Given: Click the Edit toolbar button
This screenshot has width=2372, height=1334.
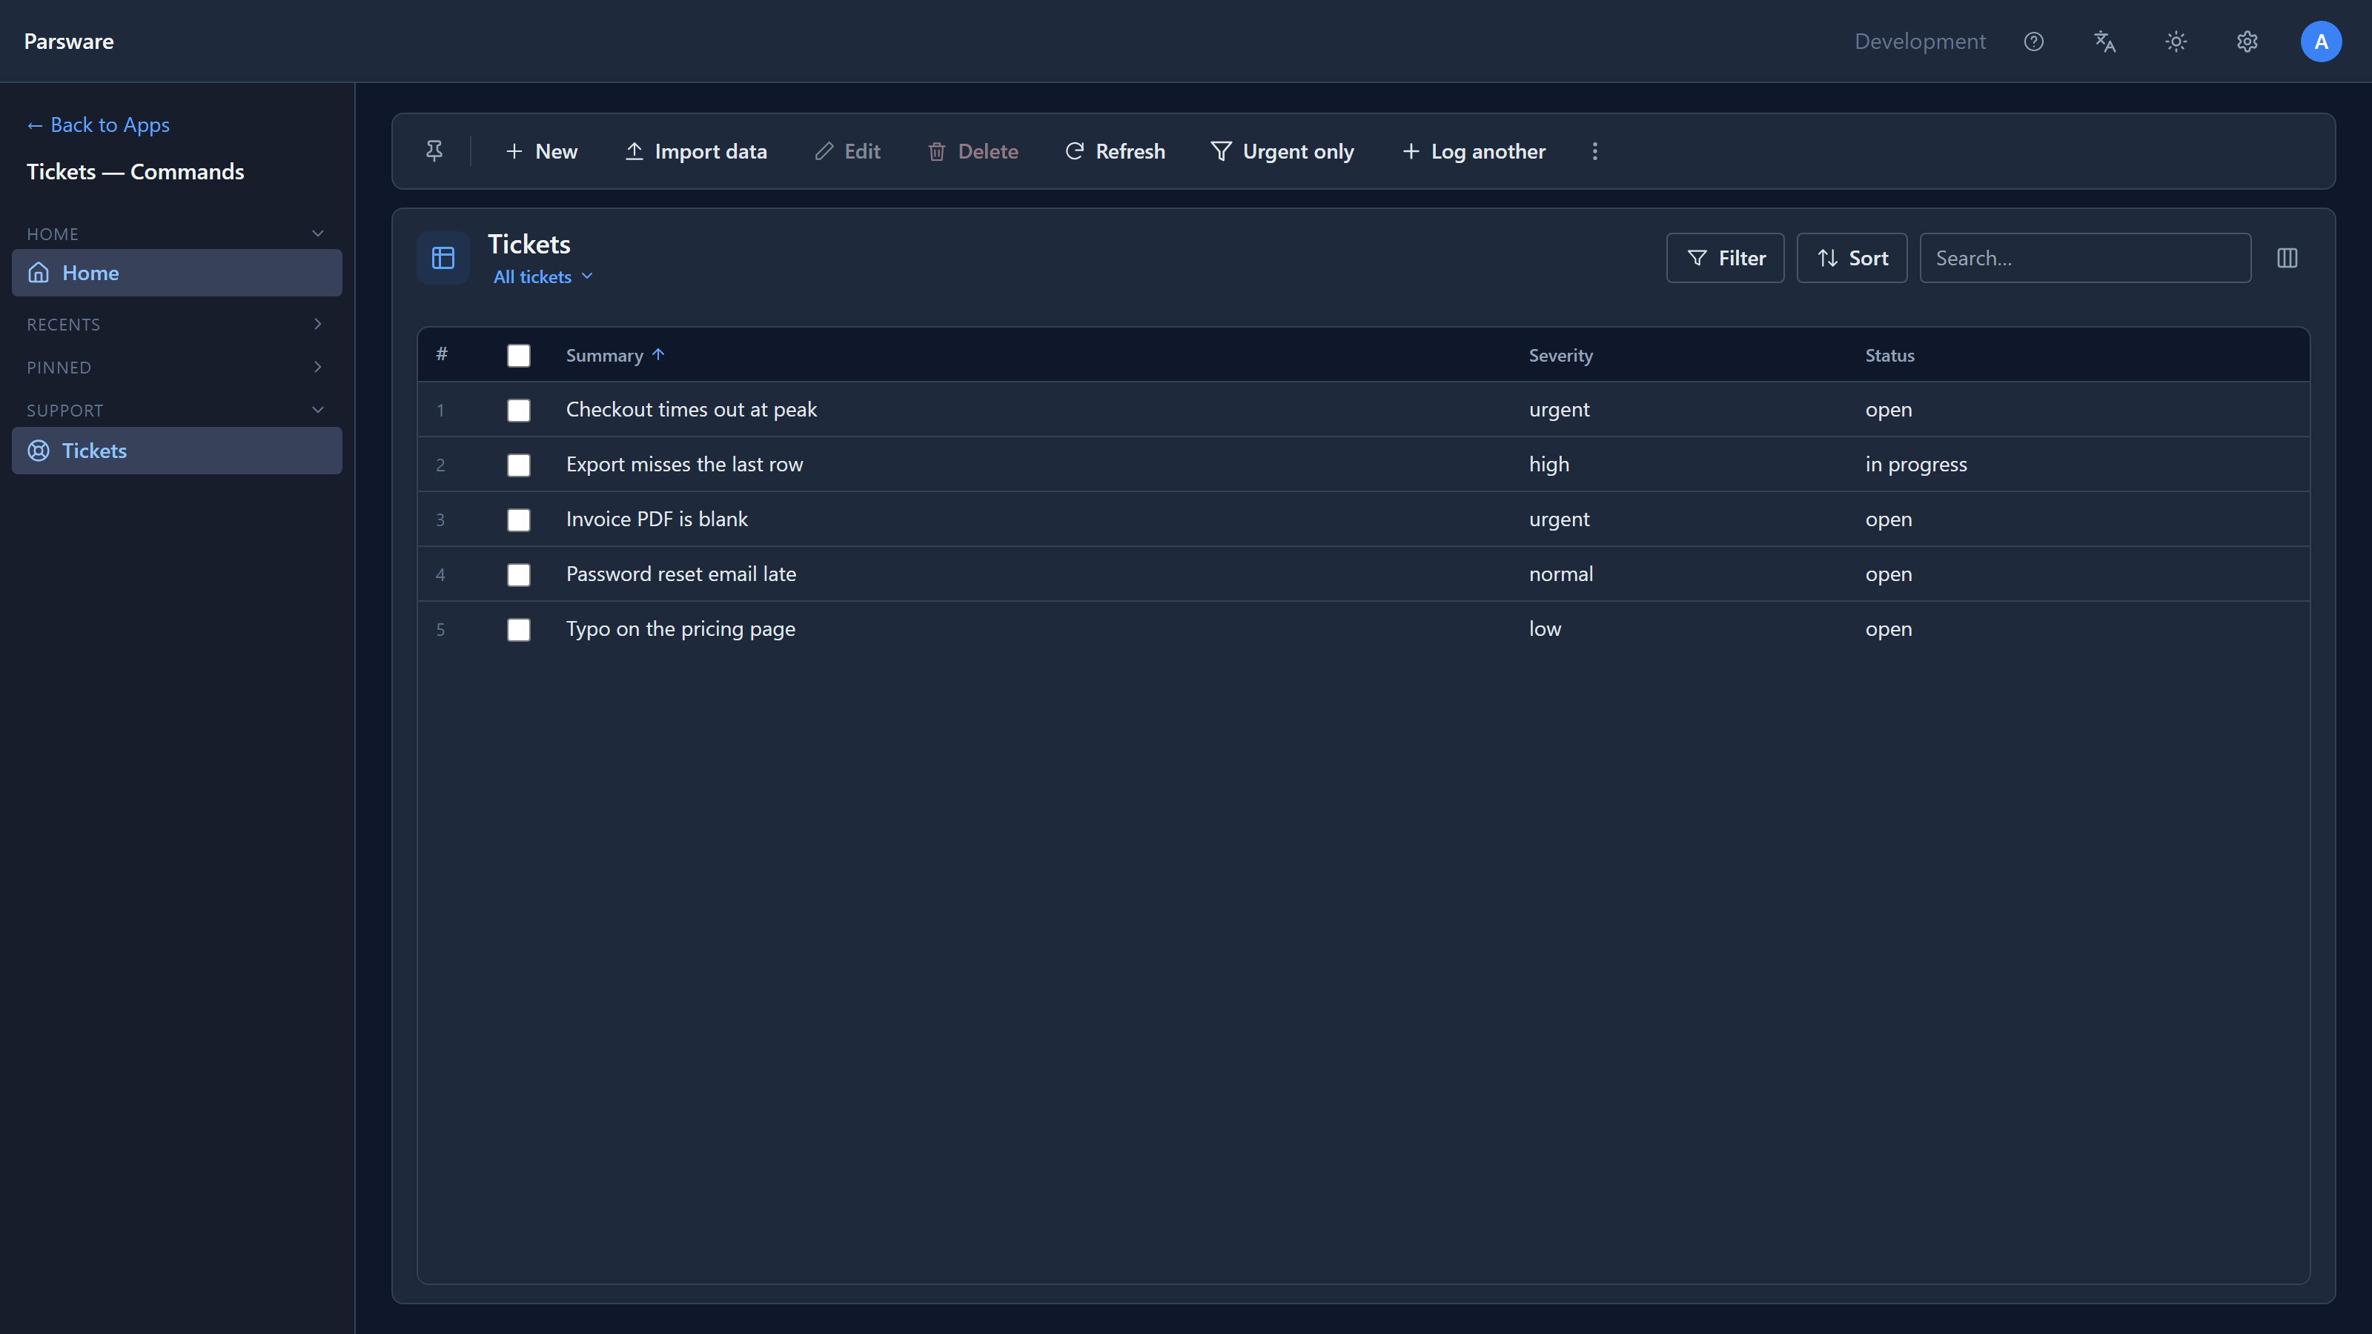Looking at the screenshot, I should point(848,151).
